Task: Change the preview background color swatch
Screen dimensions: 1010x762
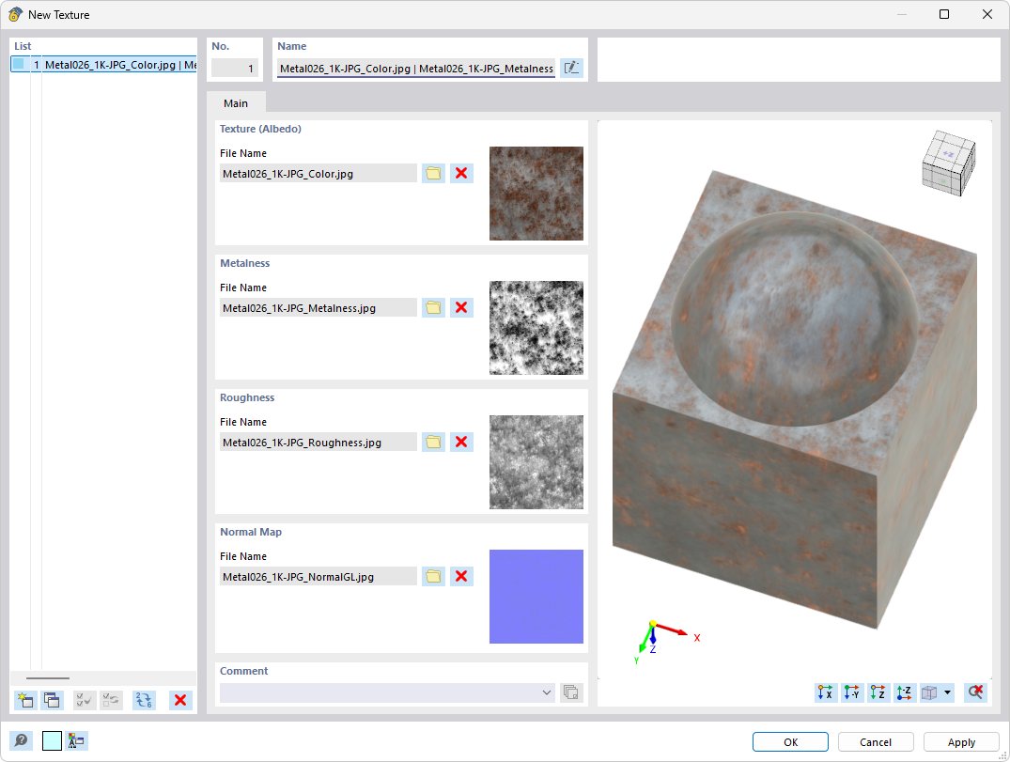Action: 52,740
